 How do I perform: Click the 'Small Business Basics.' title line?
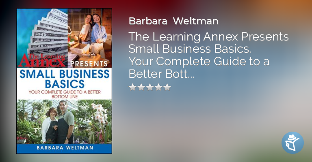[190, 49]
